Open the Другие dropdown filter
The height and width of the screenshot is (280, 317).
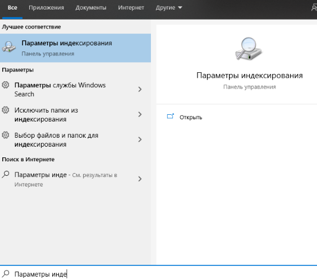pyautogui.click(x=169, y=8)
